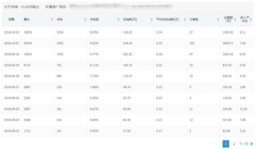Sort by 投入产出比 sort icon
256x149 pixels.
click(x=251, y=20)
